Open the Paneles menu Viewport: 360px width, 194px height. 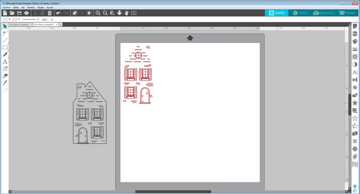[31, 7]
